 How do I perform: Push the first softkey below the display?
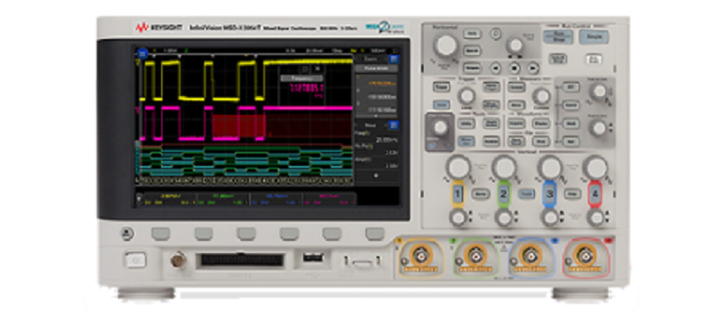161,234
